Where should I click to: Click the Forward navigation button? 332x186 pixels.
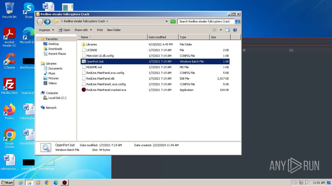pos(47,21)
